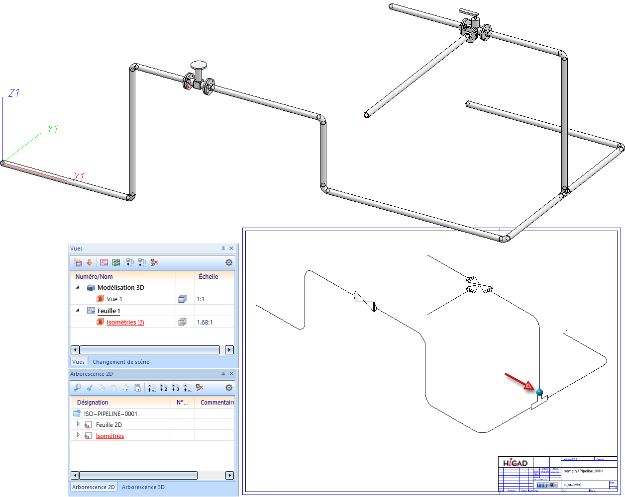This screenshot has height=497, width=625.
Task: Click the Commentaire column header
Action: pyautogui.click(x=214, y=402)
